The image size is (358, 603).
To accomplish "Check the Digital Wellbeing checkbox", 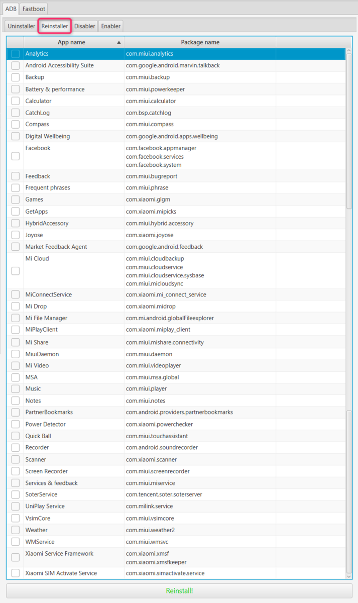I will coord(16,136).
